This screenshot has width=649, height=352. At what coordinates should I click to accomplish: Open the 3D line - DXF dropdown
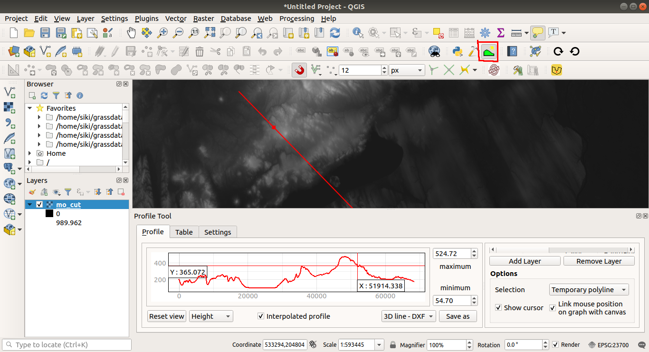[x=409, y=316]
